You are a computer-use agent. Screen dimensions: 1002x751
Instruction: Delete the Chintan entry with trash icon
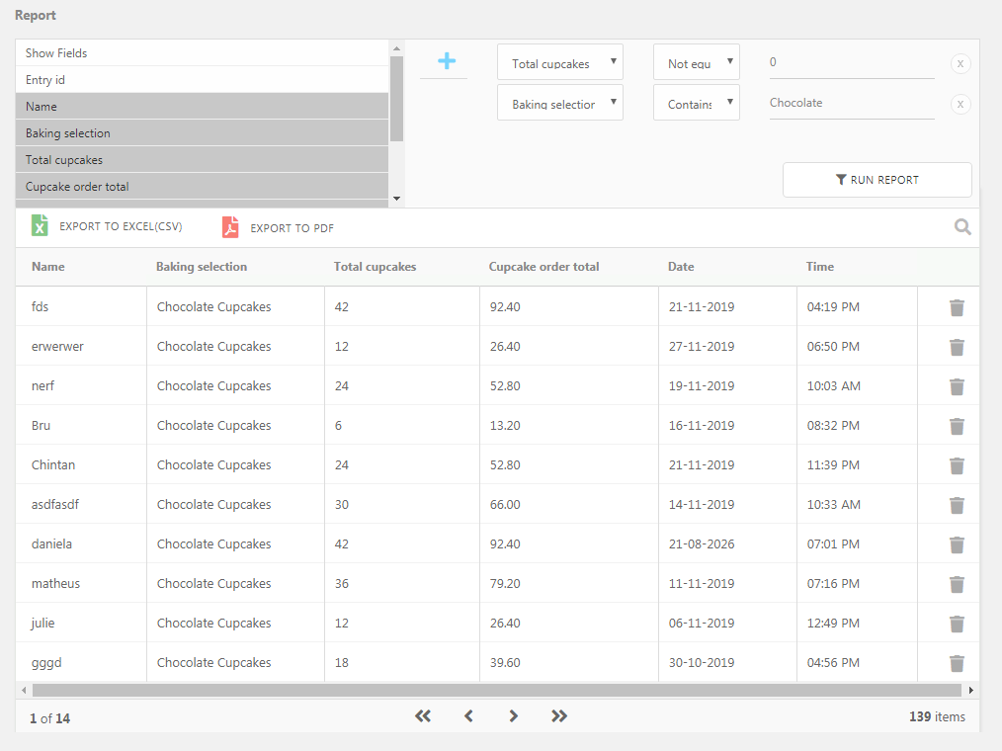957,466
